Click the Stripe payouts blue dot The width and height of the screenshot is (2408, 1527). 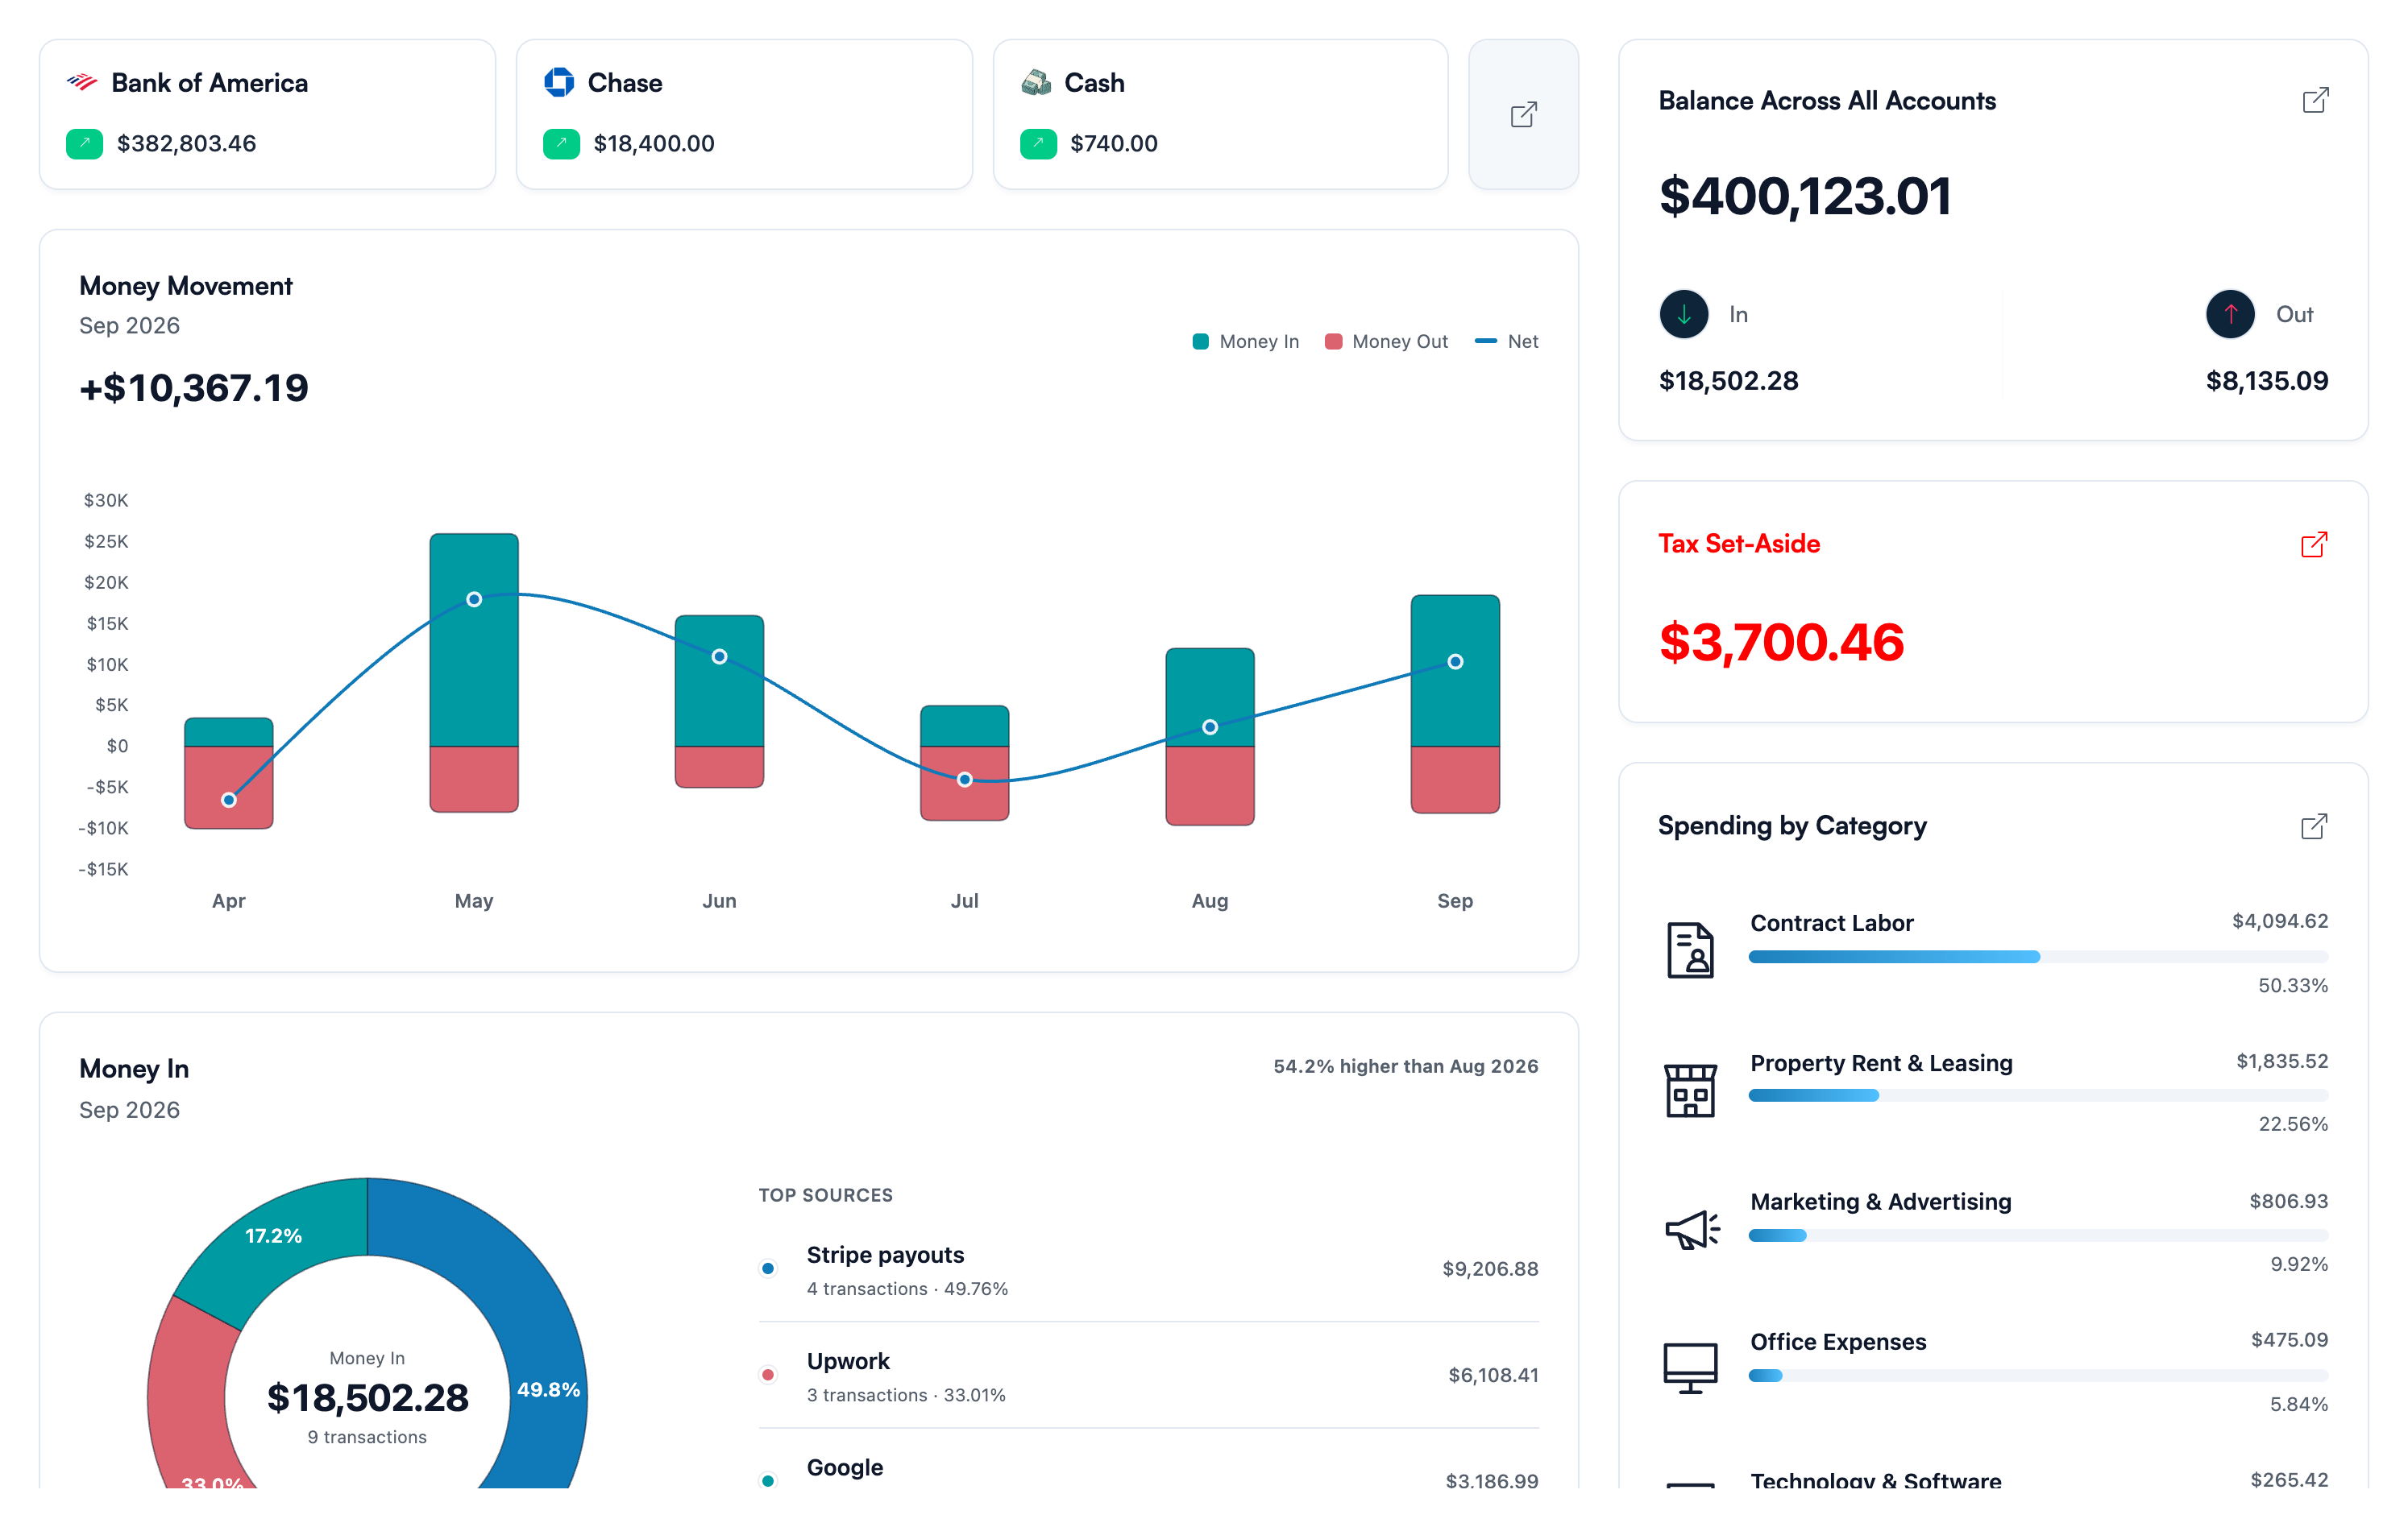pyautogui.click(x=768, y=1268)
